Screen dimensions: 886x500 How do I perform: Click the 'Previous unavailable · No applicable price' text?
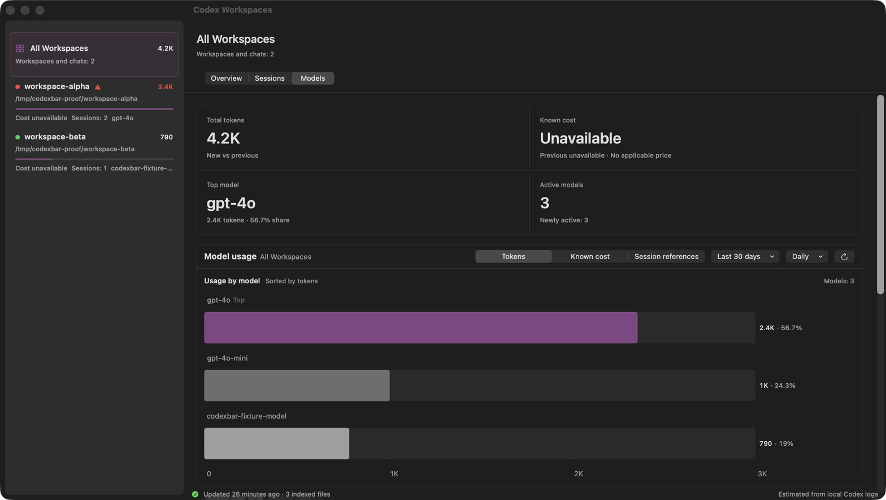605,156
